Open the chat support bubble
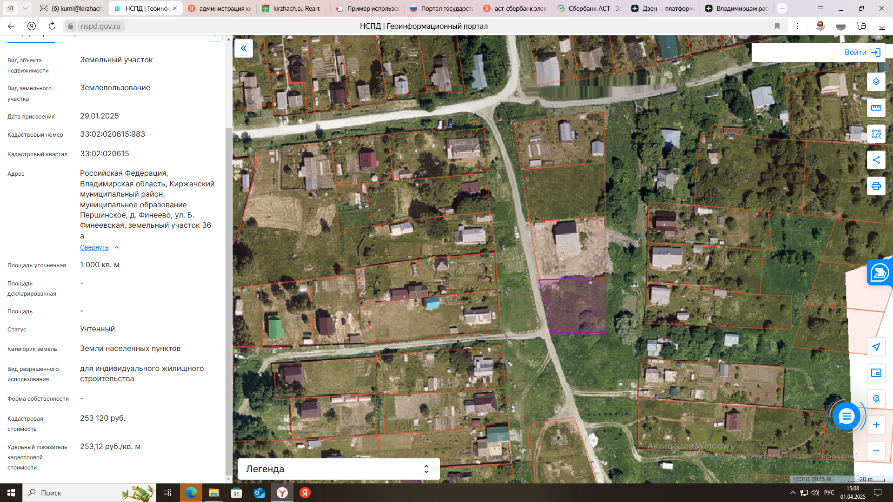This screenshot has height=502, width=893. 846,416
